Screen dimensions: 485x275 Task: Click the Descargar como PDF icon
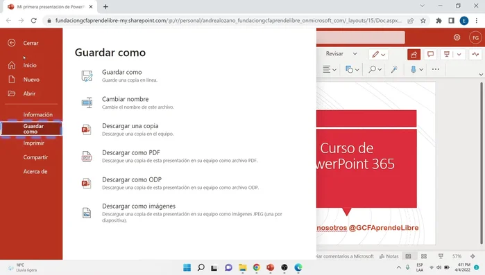pos(87,157)
